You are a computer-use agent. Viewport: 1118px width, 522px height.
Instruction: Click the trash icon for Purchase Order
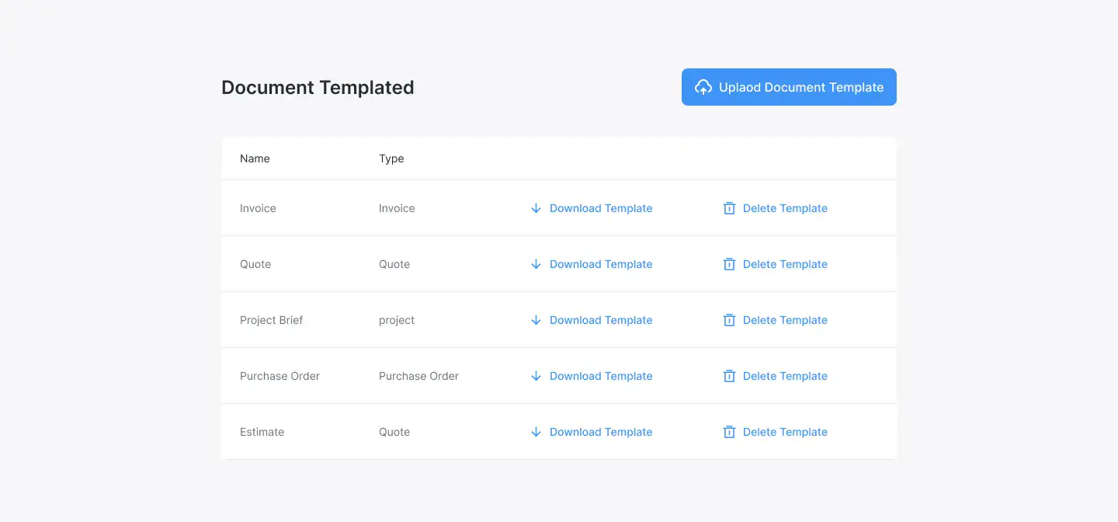[x=729, y=376]
